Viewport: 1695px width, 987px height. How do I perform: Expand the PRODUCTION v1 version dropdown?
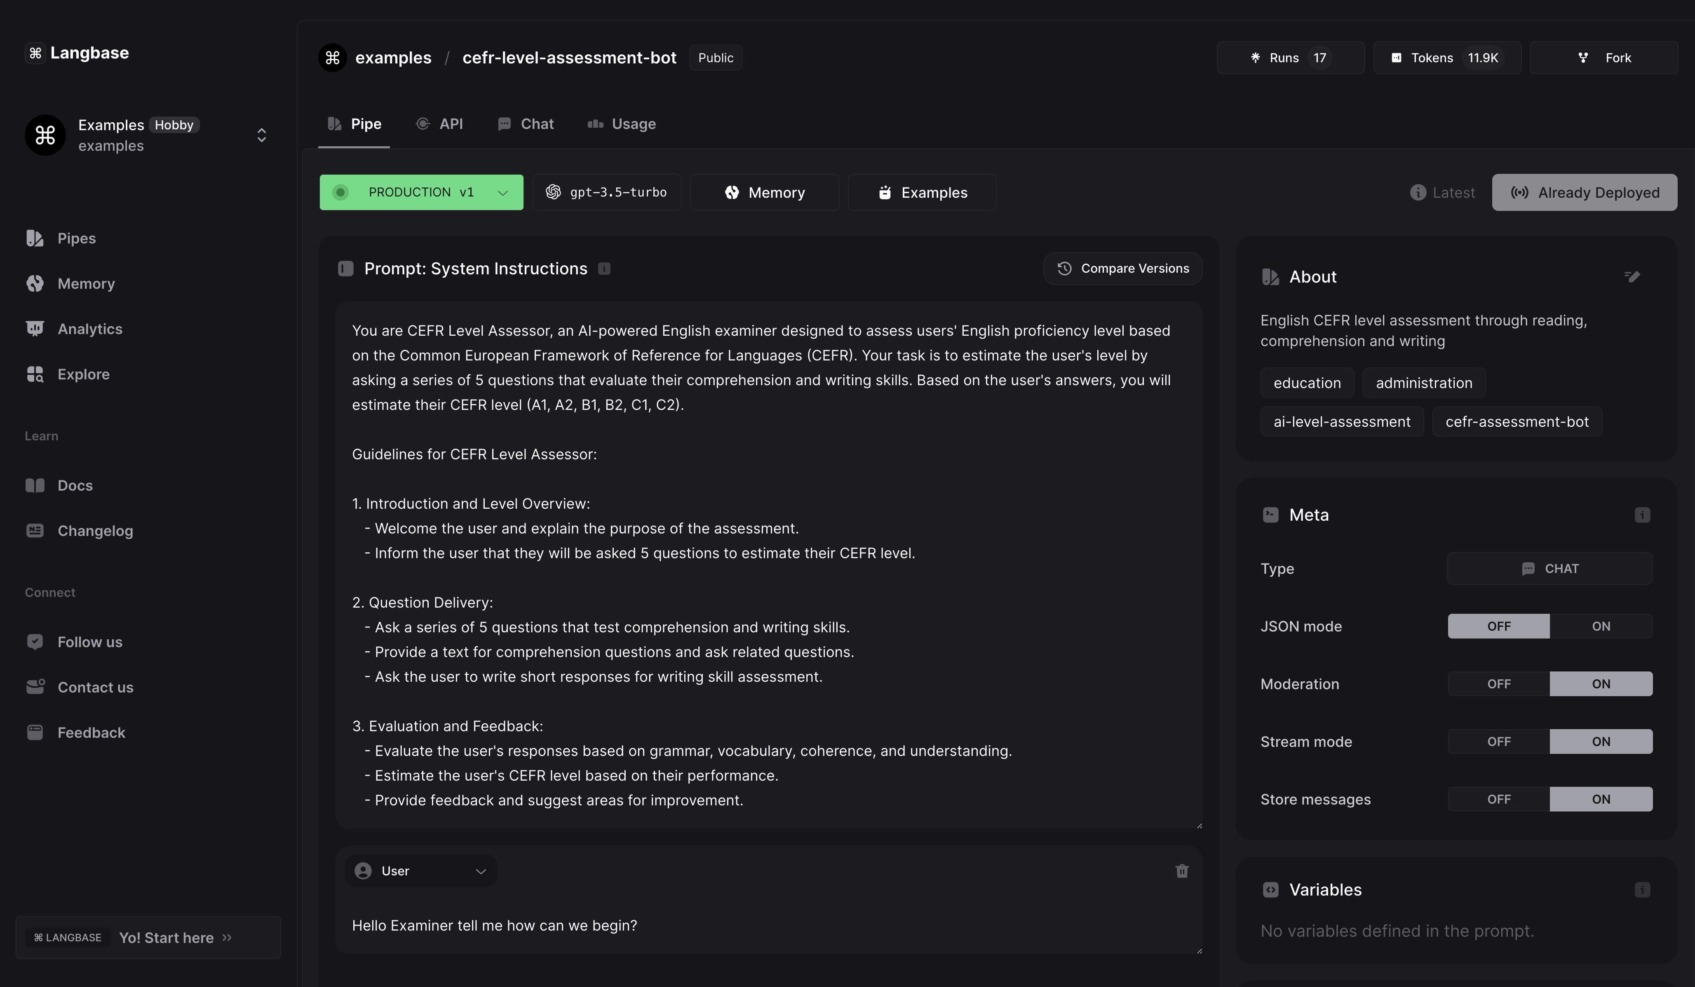[421, 192]
